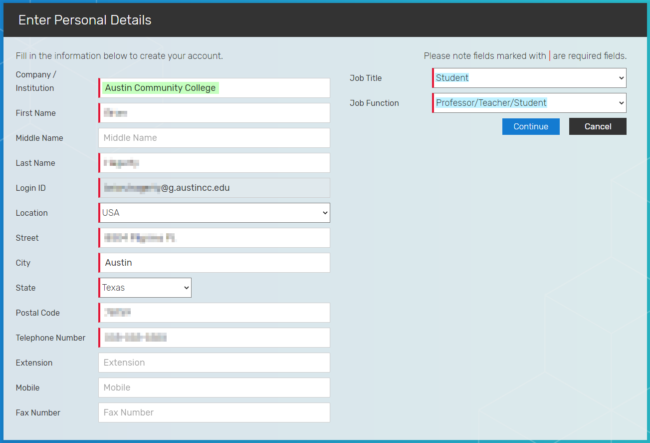
Task: Focus the Street address field
Action: [x=215, y=238]
